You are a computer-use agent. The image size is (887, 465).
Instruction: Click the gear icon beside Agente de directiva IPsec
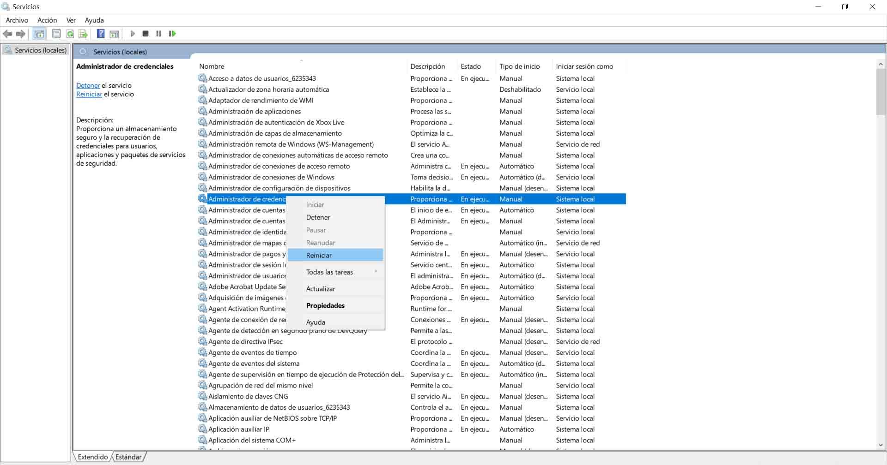[x=202, y=341]
